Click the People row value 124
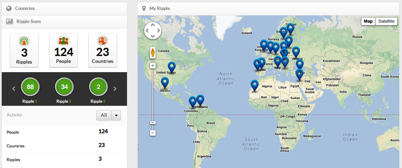Screen dimensions: 402x168 pos(103,132)
